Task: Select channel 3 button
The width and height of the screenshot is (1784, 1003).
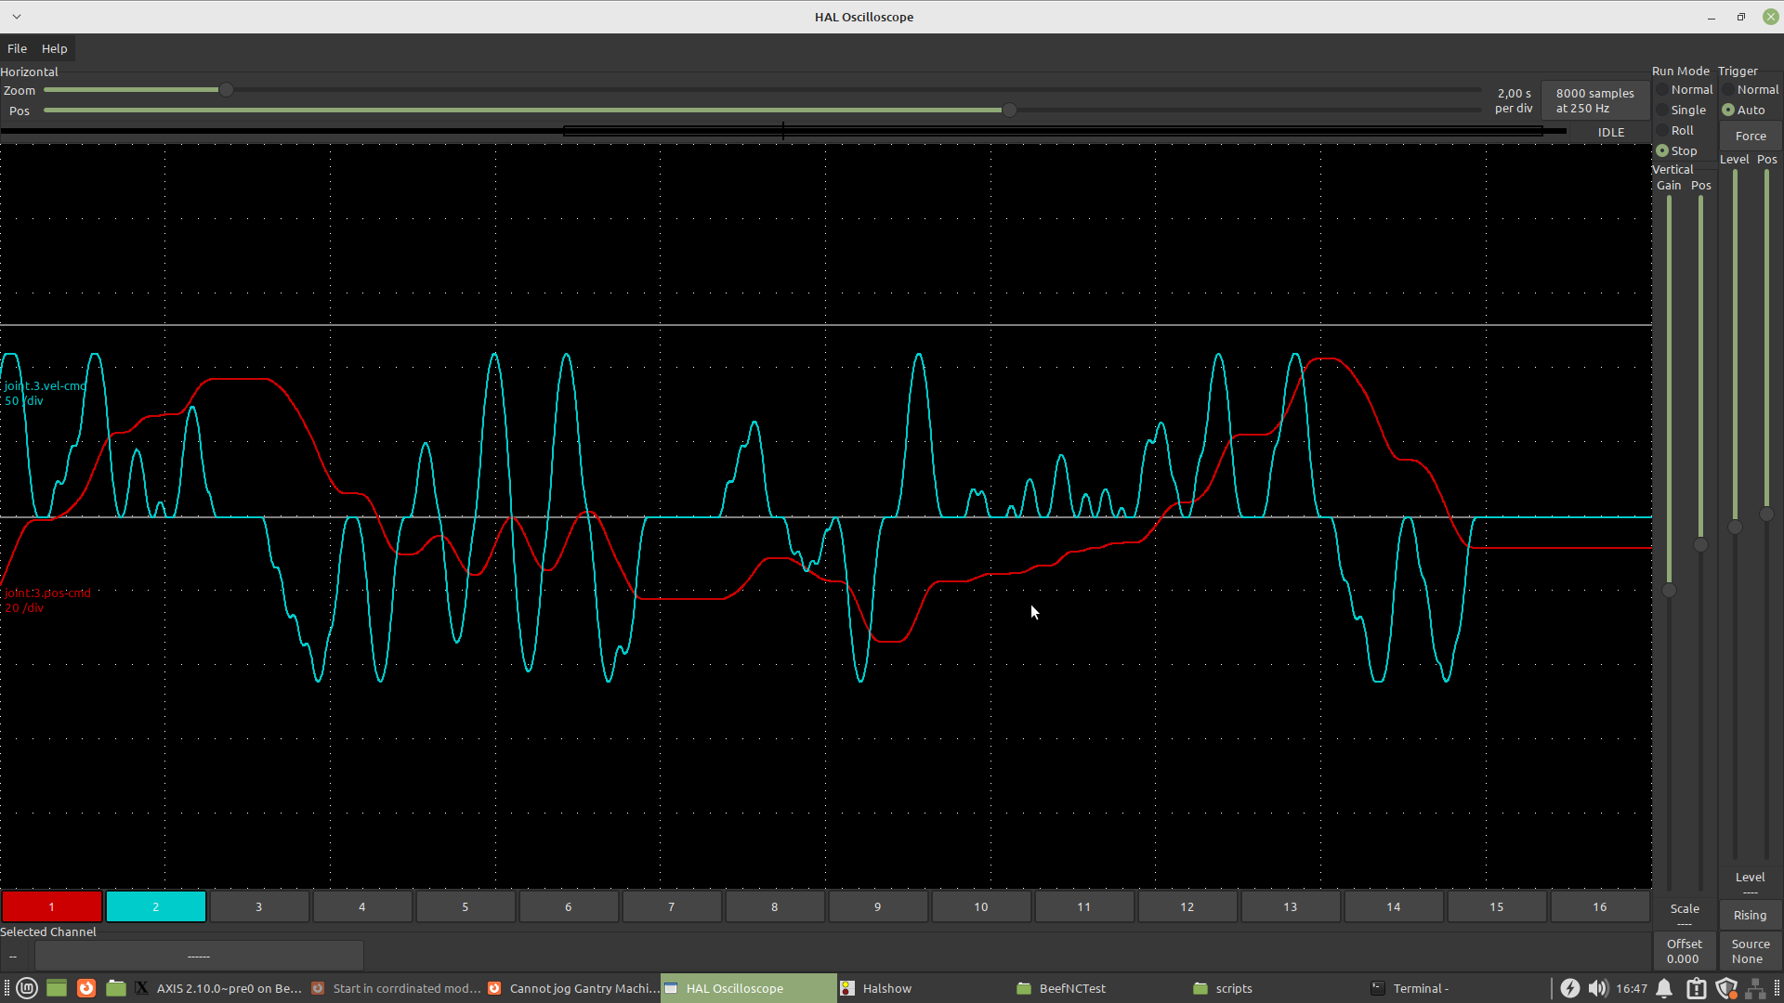Action: [258, 906]
